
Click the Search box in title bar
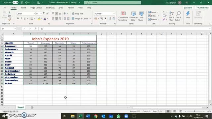point(113,3)
